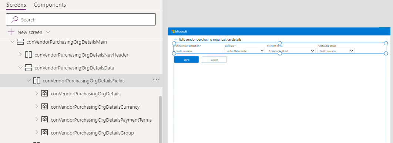Click the 'Purchasing group' label
Image resolution: width=393 pixels, height=143 pixels.
tap(327, 46)
